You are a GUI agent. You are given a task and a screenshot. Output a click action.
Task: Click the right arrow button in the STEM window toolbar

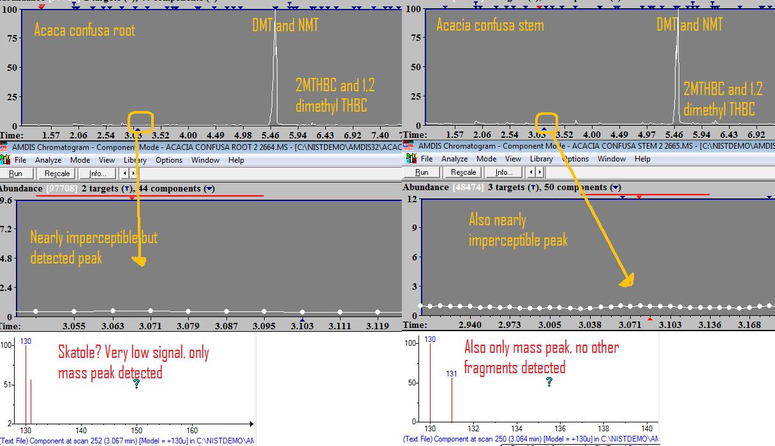(x=540, y=172)
